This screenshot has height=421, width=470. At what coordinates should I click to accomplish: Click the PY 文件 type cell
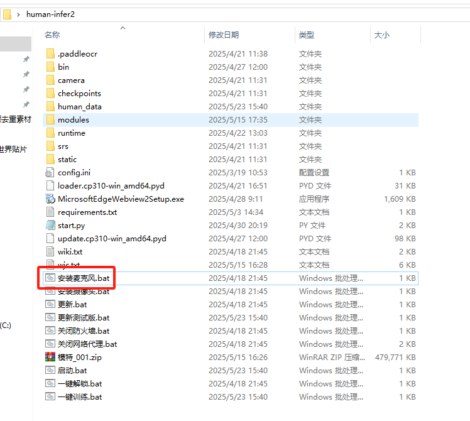point(312,225)
